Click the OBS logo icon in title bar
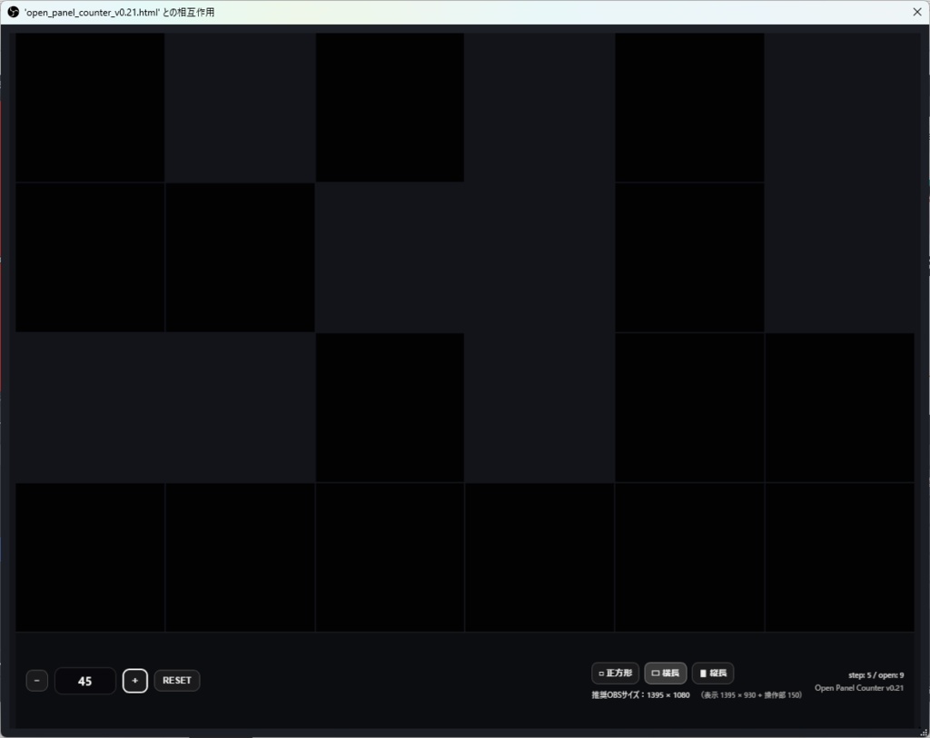930x738 pixels. tap(13, 12)
